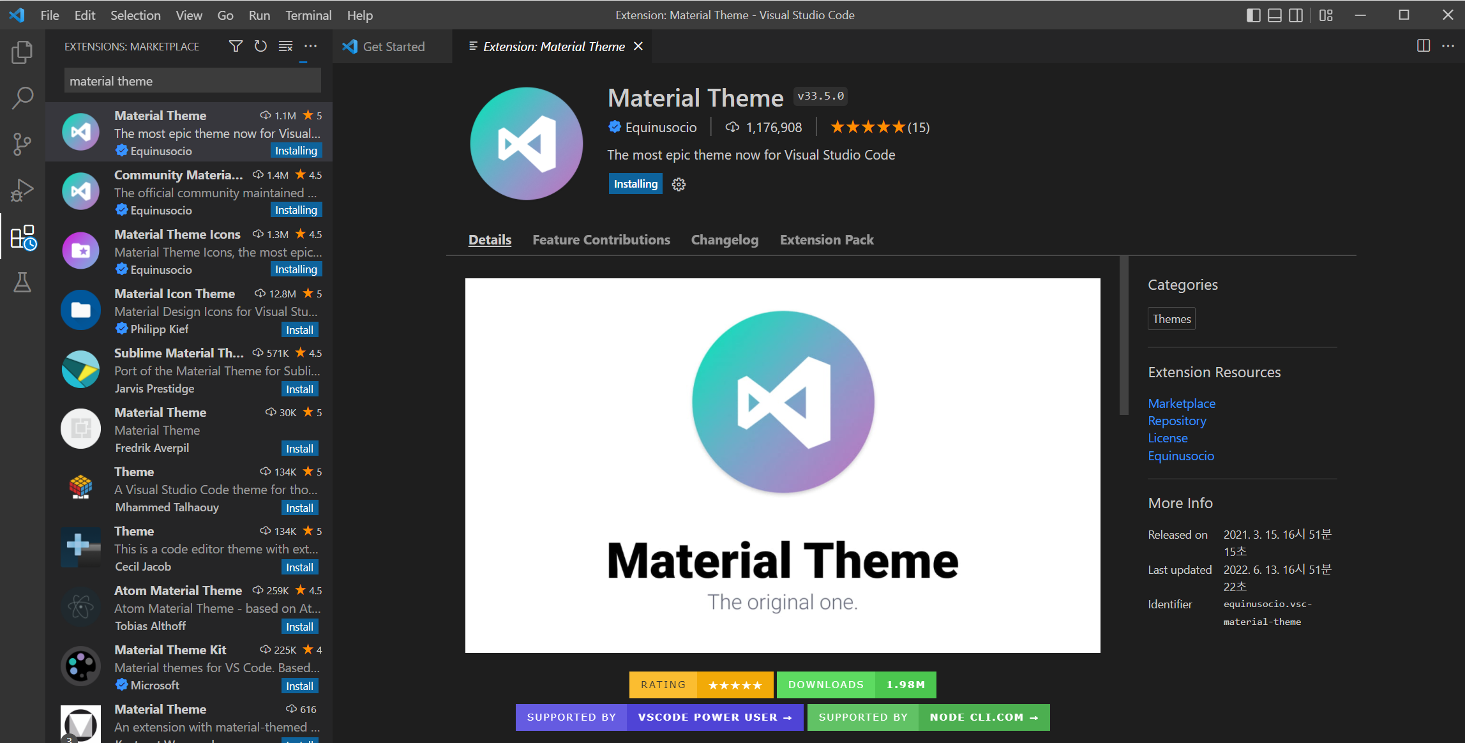Clear extensions search results icon
1465x743 pixels.
[x=285, y=46]
